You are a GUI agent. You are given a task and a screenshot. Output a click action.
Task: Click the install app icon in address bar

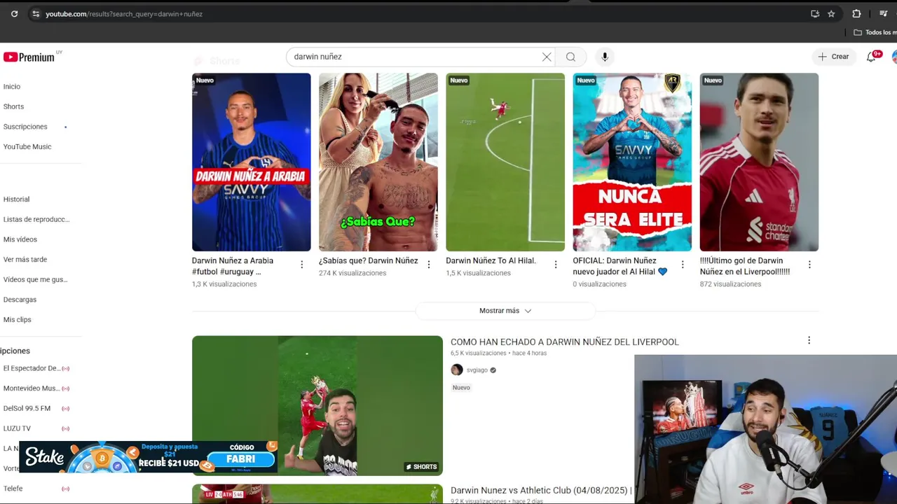pos(815,14)
